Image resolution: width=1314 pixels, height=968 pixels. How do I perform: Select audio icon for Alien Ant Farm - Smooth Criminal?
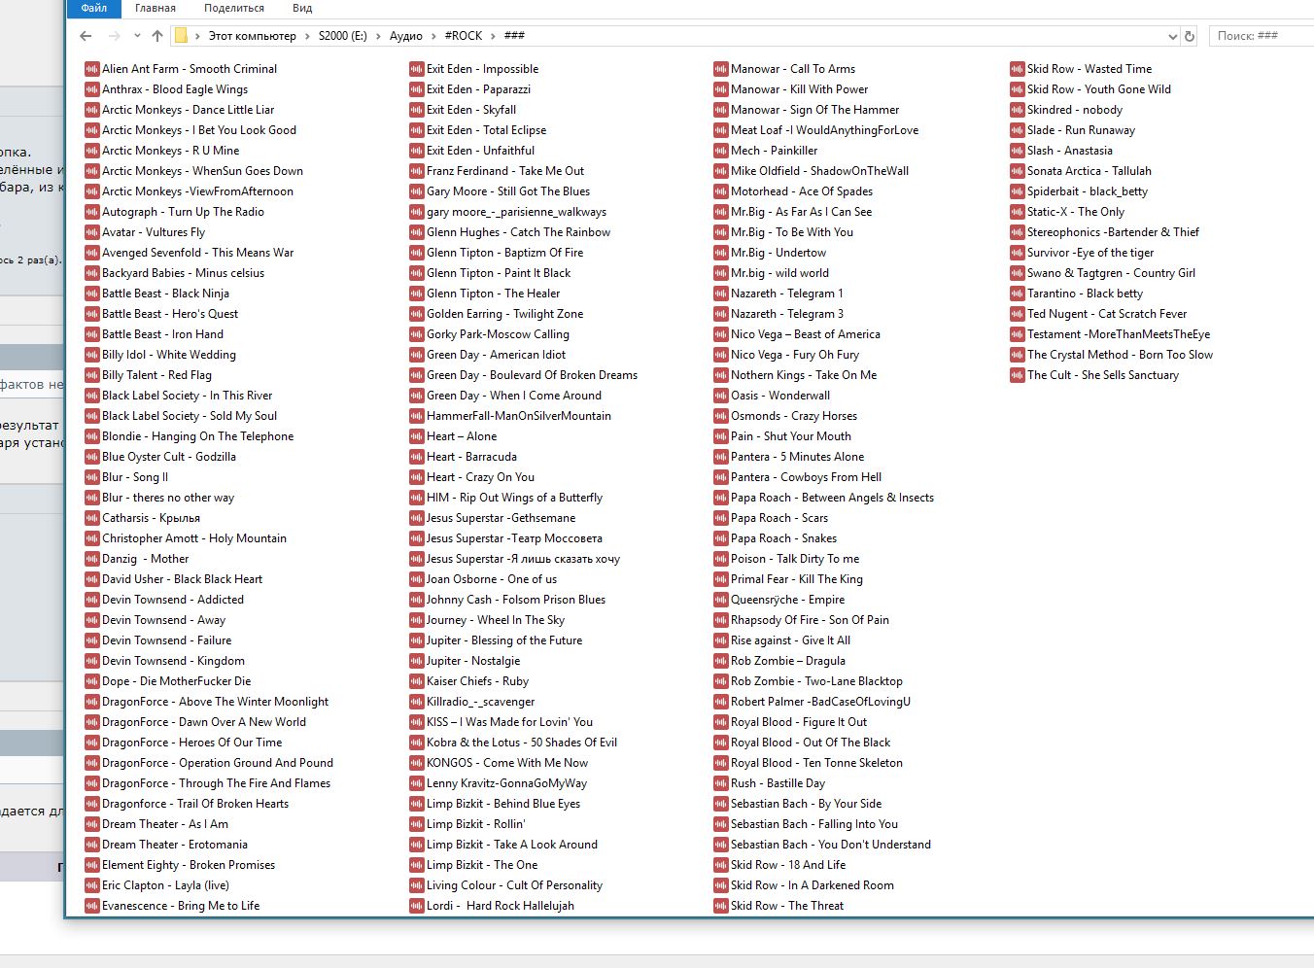pos(92,69)
